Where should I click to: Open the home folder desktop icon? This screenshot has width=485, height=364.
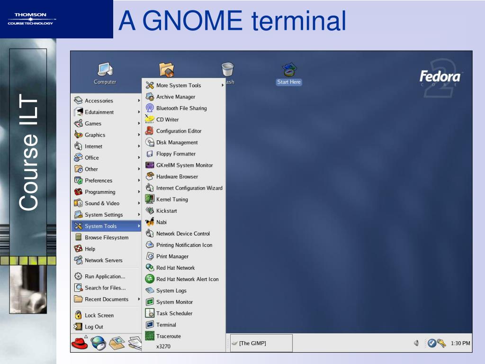pyautogui.click(x=166, y=69)
